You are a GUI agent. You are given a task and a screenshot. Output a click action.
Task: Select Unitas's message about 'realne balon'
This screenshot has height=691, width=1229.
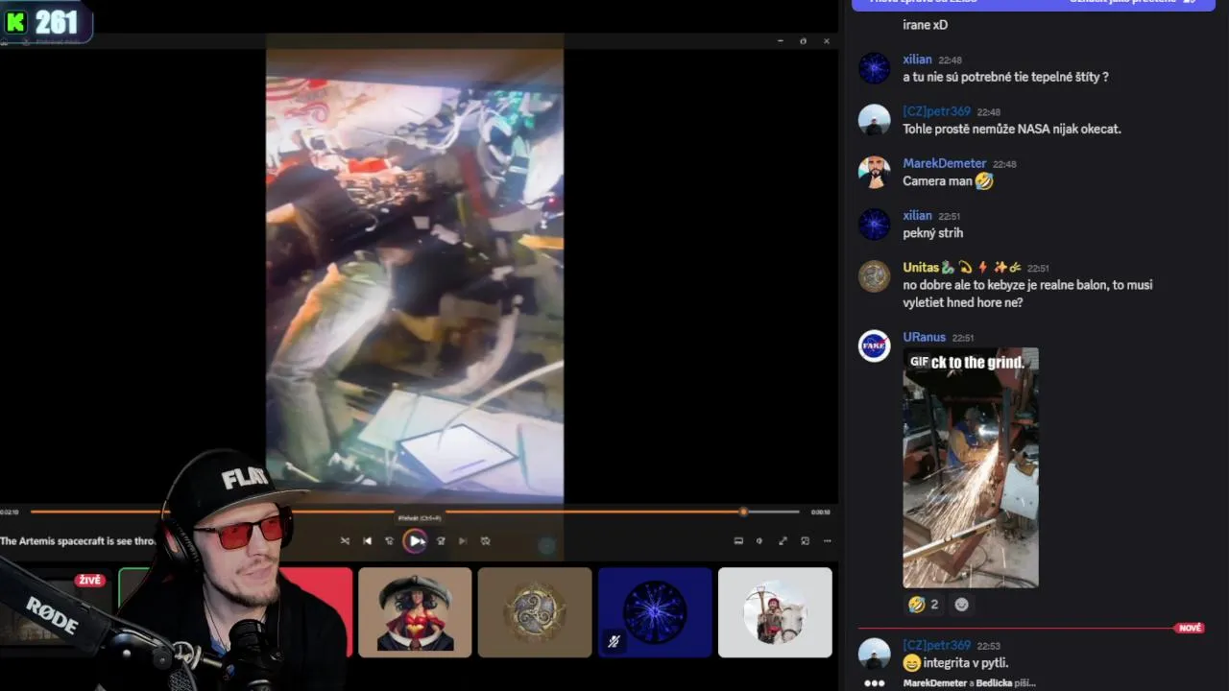click(1028, 294)
